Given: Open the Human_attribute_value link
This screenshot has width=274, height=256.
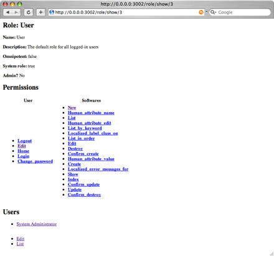Looking at the screenshot, I should pyautogui.click(x=91, y=159).
